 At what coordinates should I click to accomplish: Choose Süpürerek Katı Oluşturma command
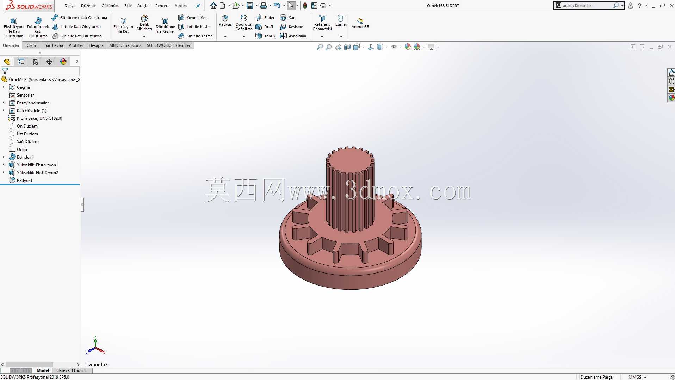[79, 18]
